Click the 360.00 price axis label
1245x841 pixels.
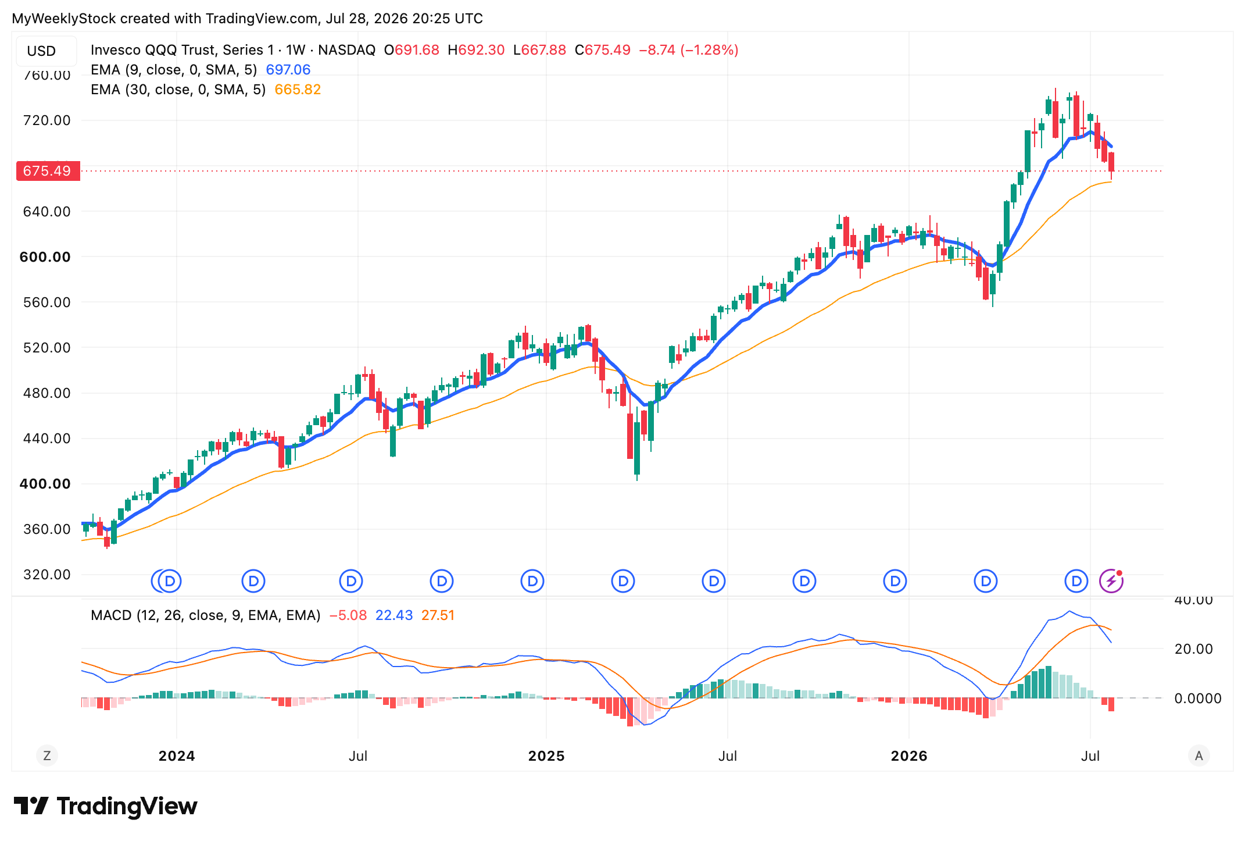(46, 529)
